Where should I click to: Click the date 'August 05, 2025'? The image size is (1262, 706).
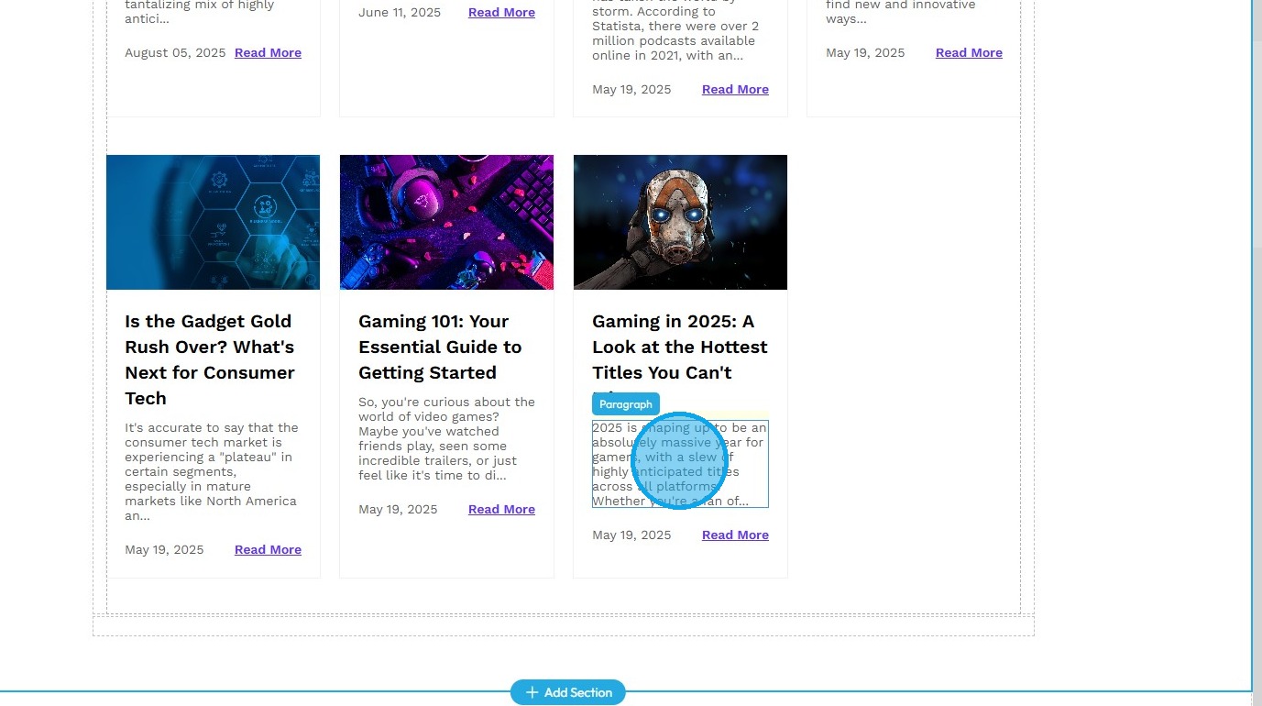(x=175, y=53)
